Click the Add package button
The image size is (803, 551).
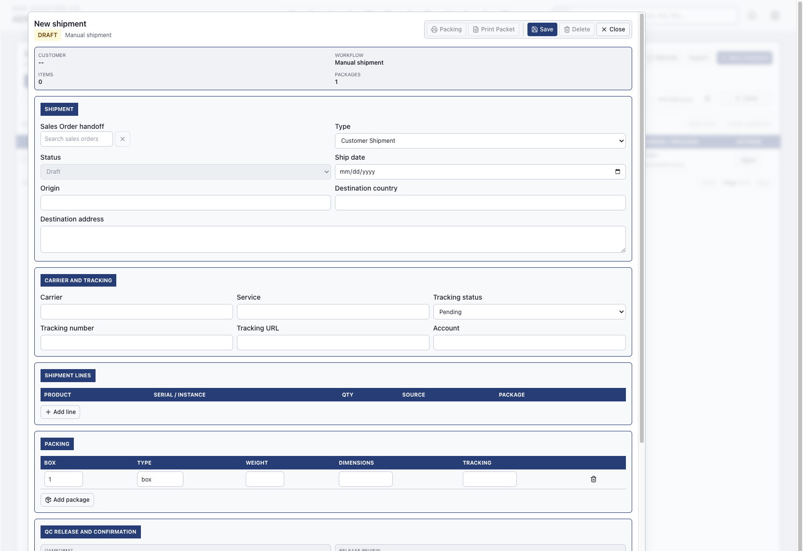point(67,500)
